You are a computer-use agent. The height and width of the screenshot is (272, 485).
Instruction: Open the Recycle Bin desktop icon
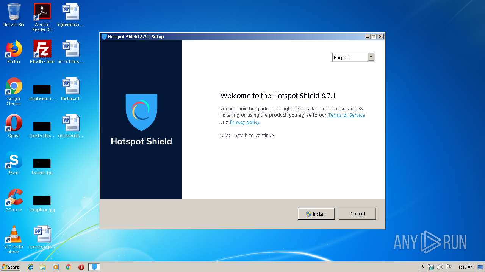click(x=14, y=15)
